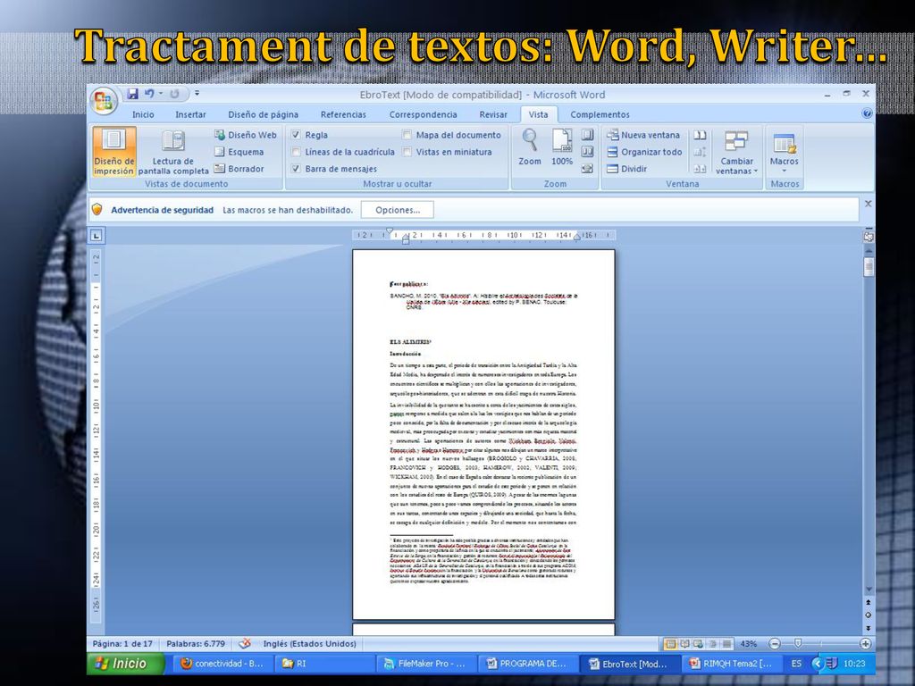Click the zoom slider handle

[x=798, y=643]
